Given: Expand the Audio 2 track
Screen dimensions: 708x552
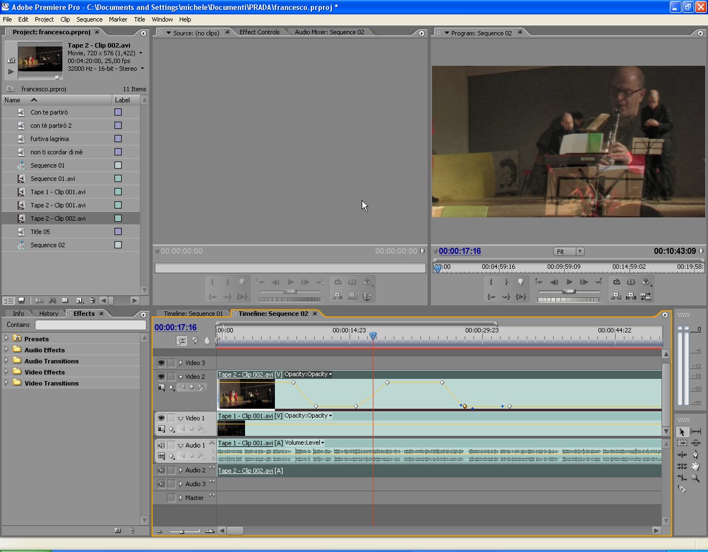Looking at the screenshot, I should click(x=180, y=470).
